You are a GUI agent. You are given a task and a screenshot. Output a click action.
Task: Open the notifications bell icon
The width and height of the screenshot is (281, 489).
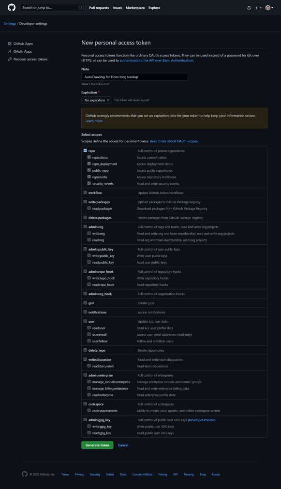[249, 8]
